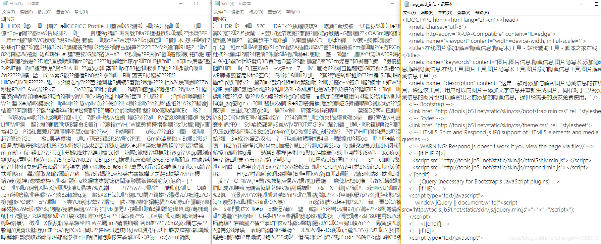The image size is (601, 244).
Task: Open 格式(O) menu in %5c(1) window
Action: point(45,12)
